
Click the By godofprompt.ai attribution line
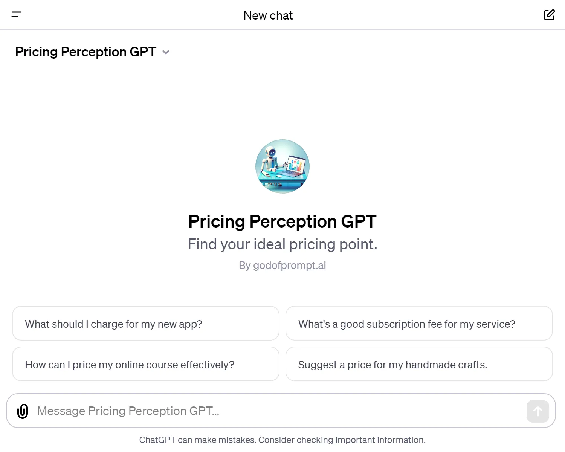pos(282,265)
